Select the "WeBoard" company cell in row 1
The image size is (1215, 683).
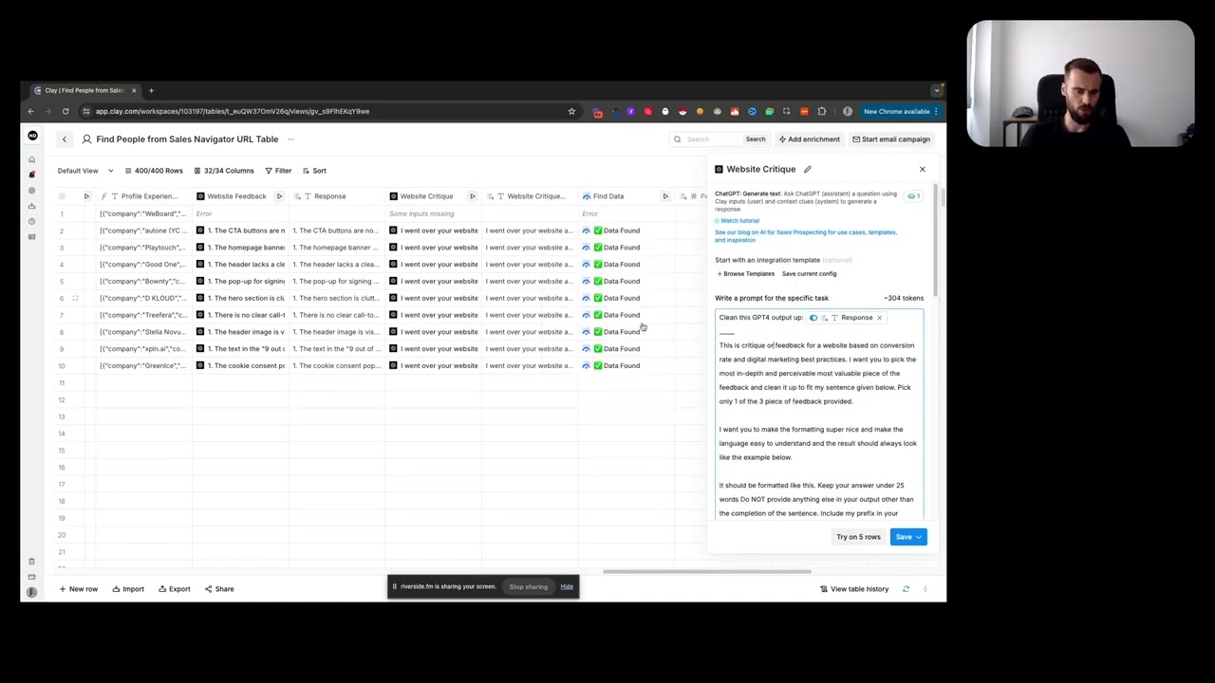pyautogui.click(x=143, y=213)
